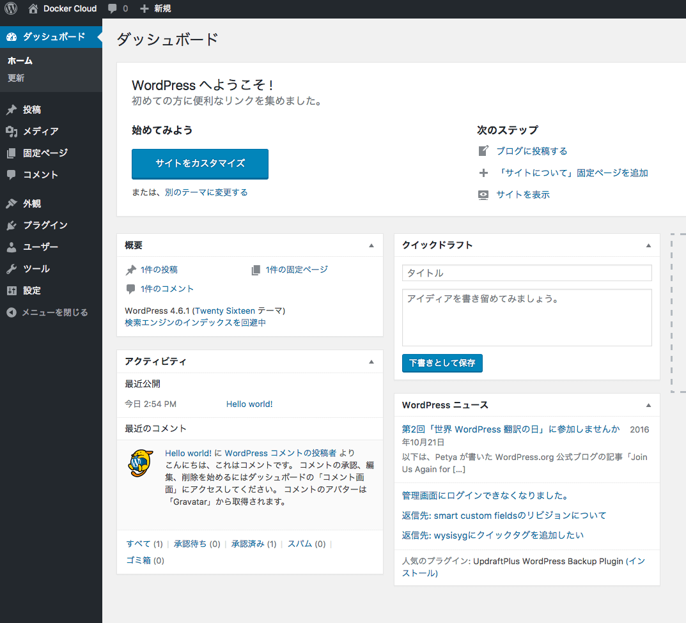Click the media icon next to メディア

tap(12, 131)
